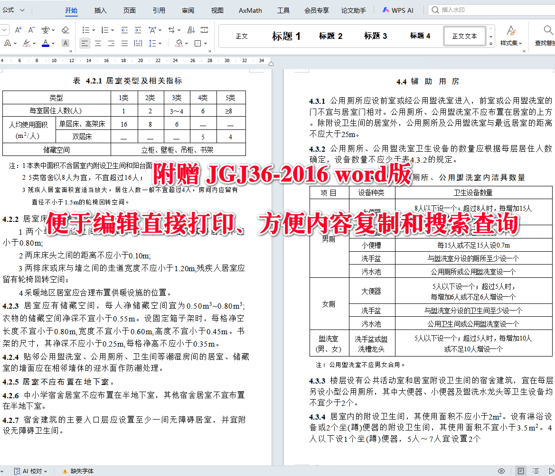This screenshot has width=555, height=476.
Task: Increase font size with A+ icon
Action: coord(18,30)
